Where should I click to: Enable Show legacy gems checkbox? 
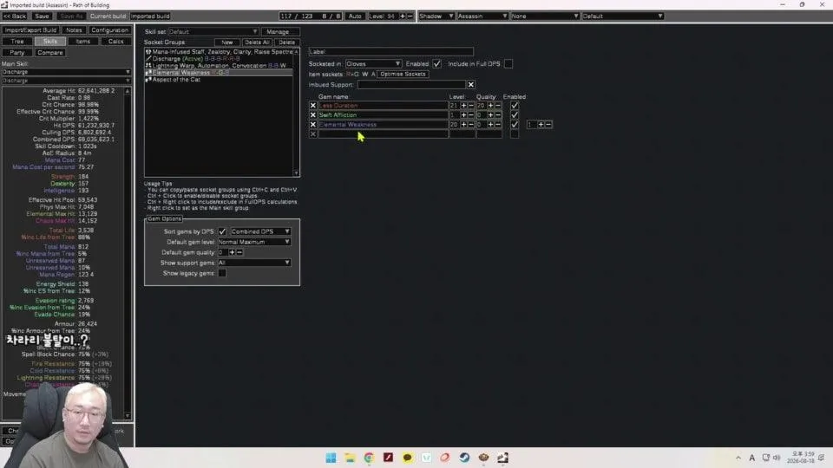[222, 273]
